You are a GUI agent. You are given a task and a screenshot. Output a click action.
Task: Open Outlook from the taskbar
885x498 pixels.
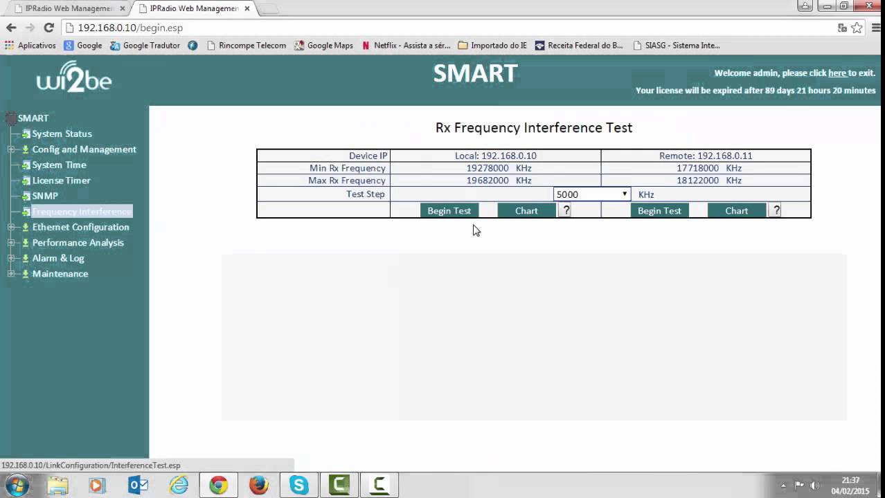click(x=138, y=486)
